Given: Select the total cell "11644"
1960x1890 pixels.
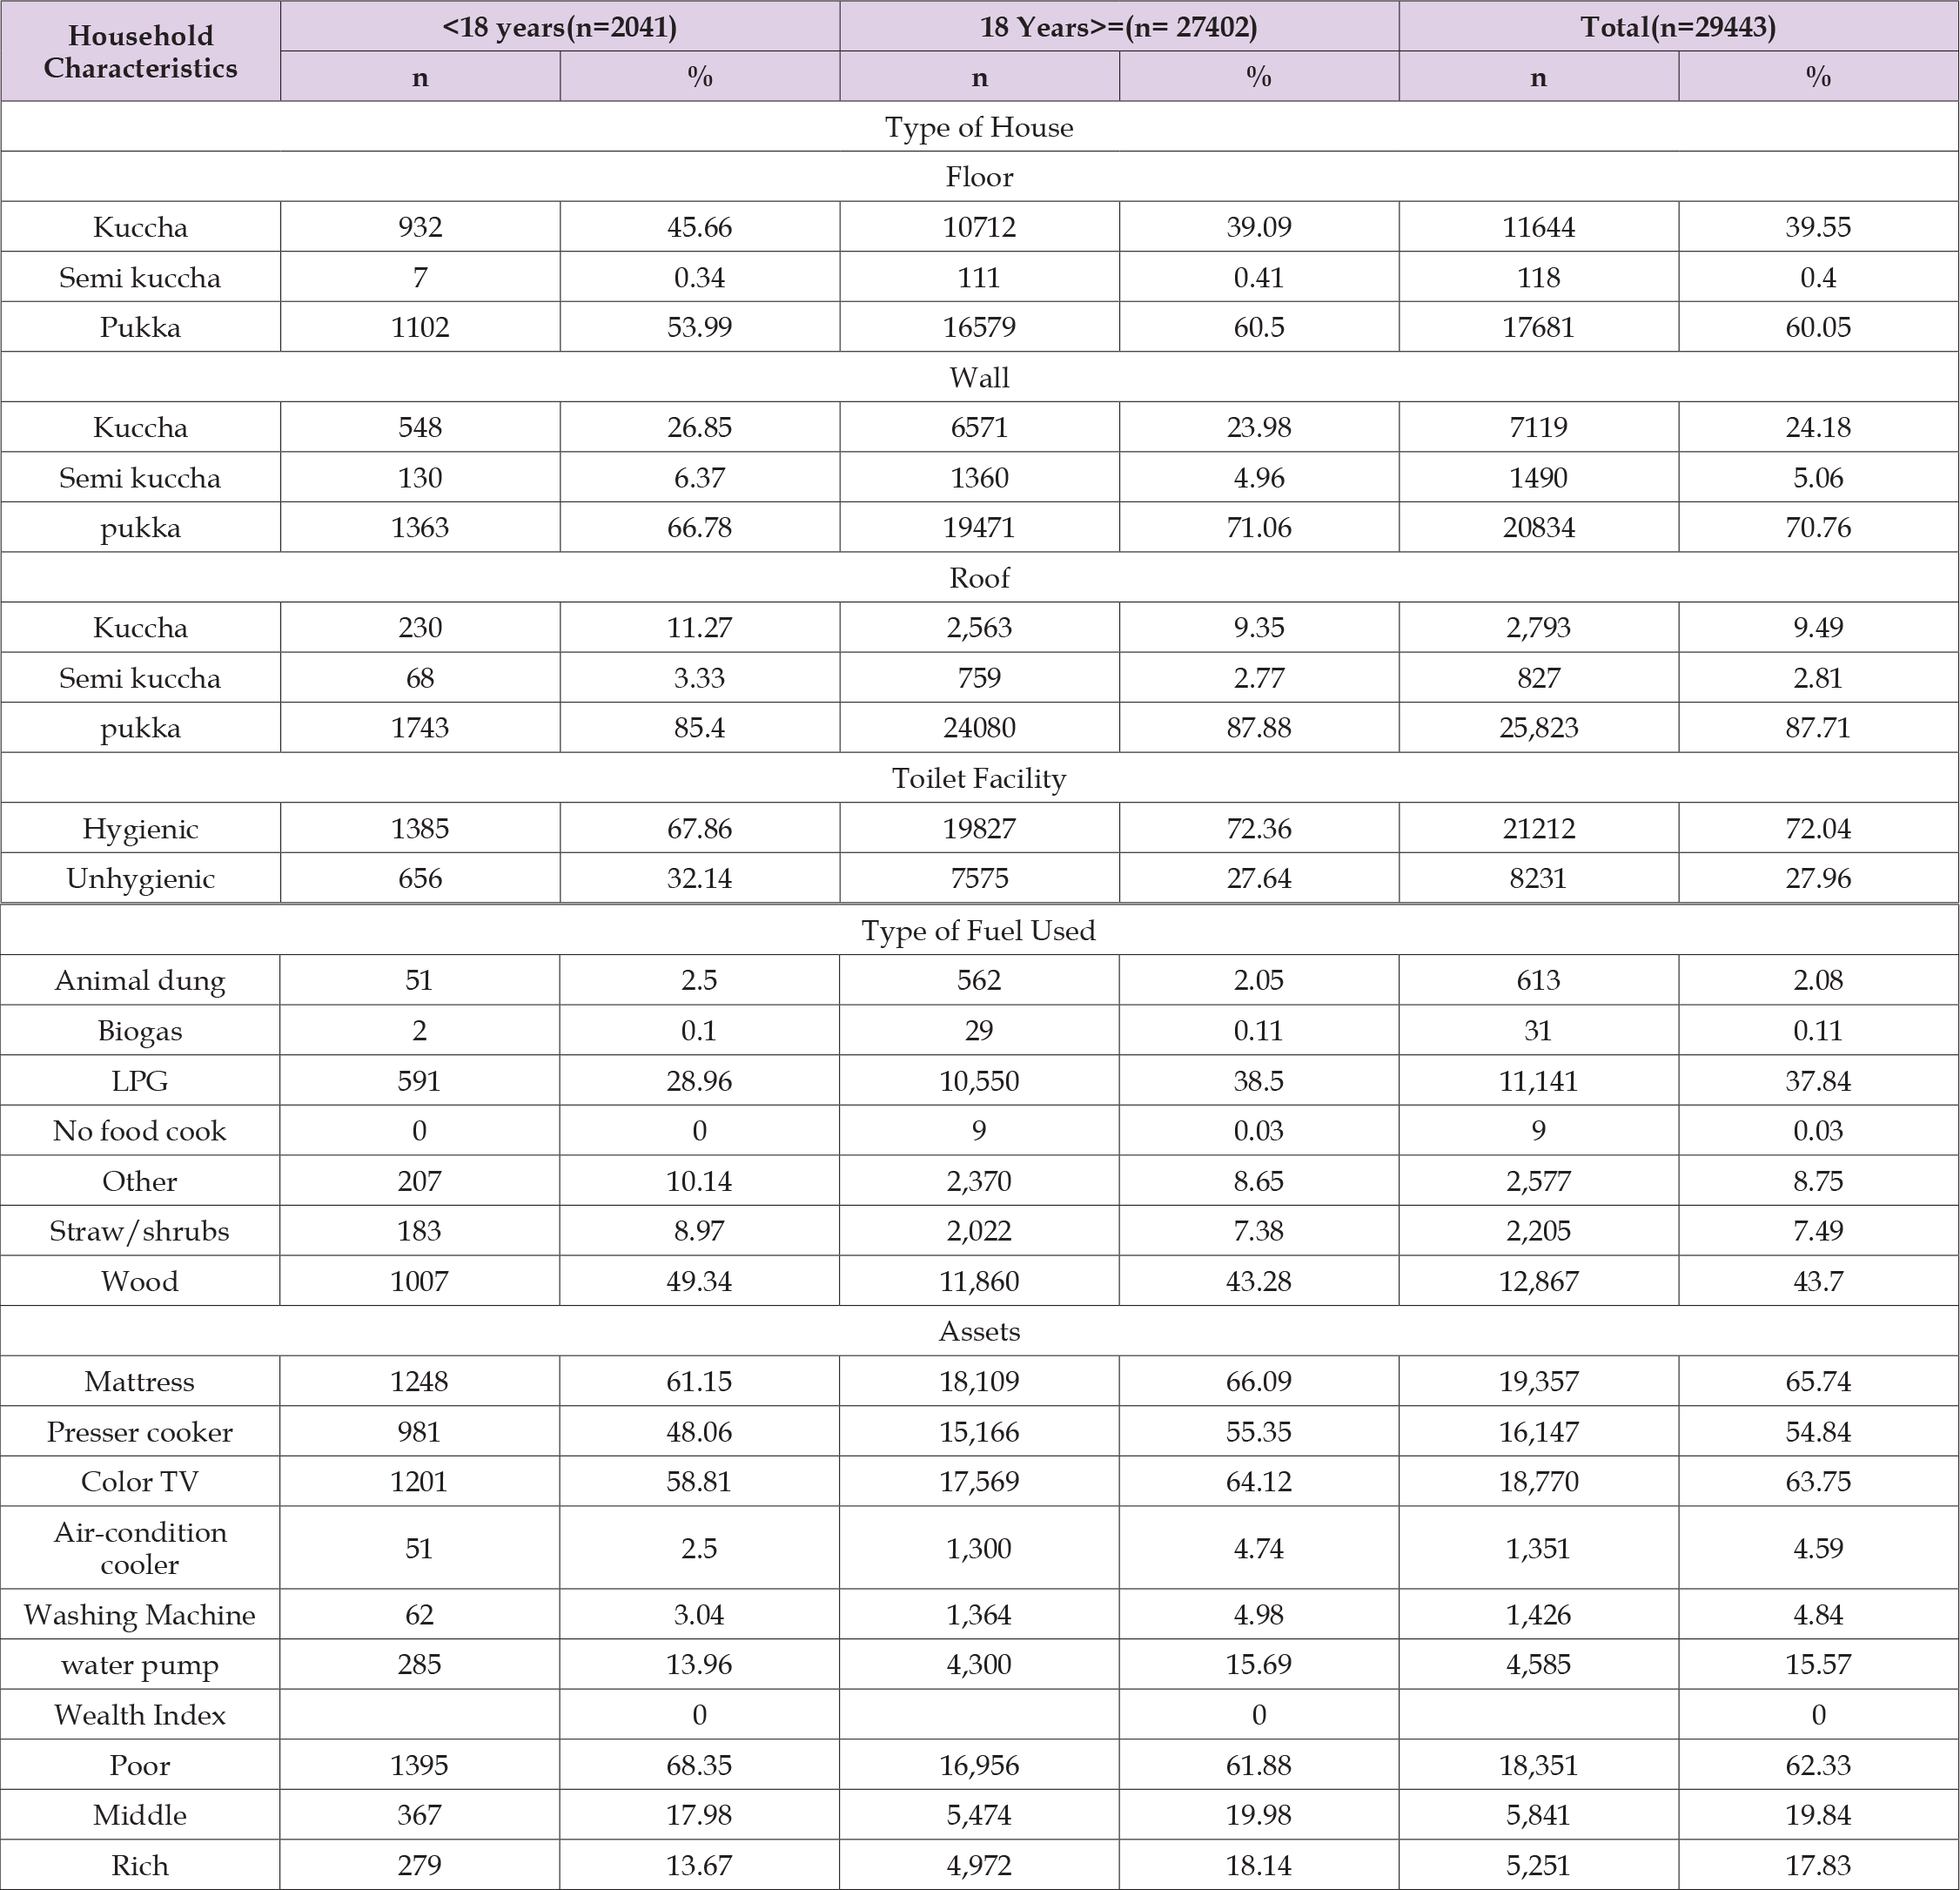Looking at the screenshot, I should click(x=1538, y=227).
